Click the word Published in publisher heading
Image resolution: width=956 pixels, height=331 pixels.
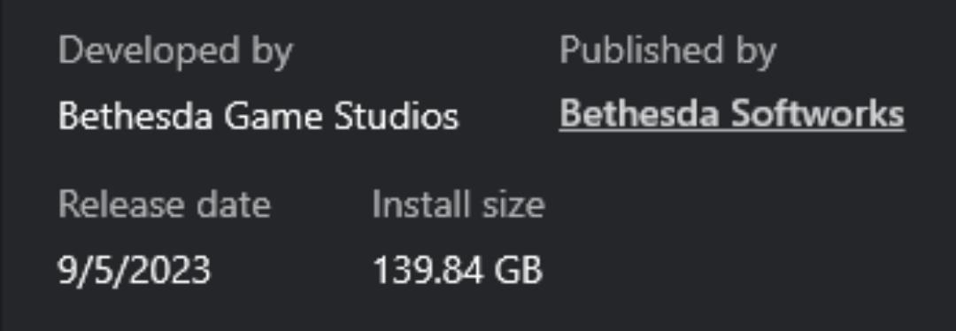pyautogui.click(x=643, y=50)
